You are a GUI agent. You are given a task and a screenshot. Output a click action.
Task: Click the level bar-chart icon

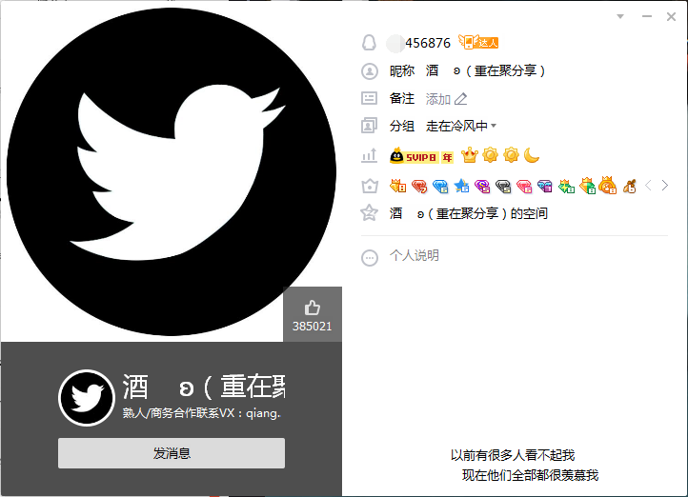[369, 155]
